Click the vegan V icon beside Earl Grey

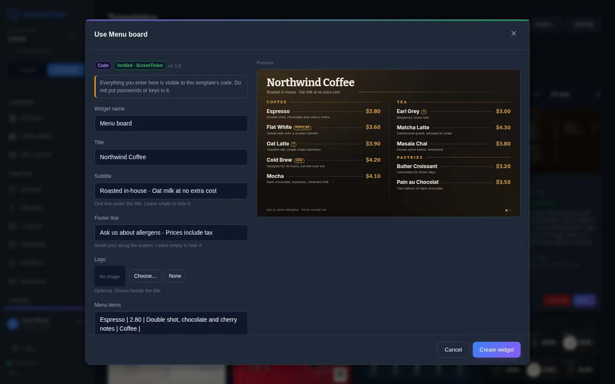[x=424, y=112]
